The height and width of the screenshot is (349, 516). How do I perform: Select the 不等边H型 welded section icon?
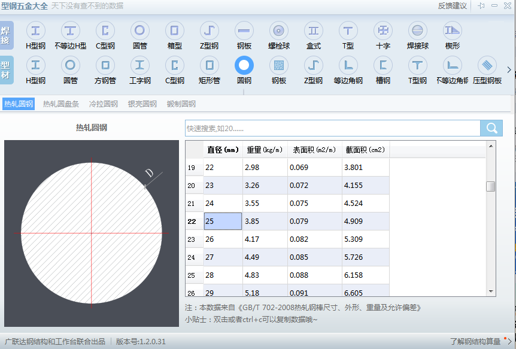[x=71, y=31]
